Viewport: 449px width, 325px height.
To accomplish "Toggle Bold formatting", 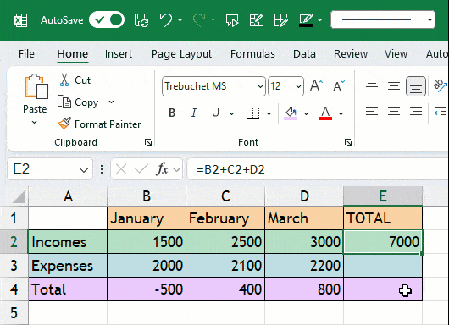I will [172, 113].
